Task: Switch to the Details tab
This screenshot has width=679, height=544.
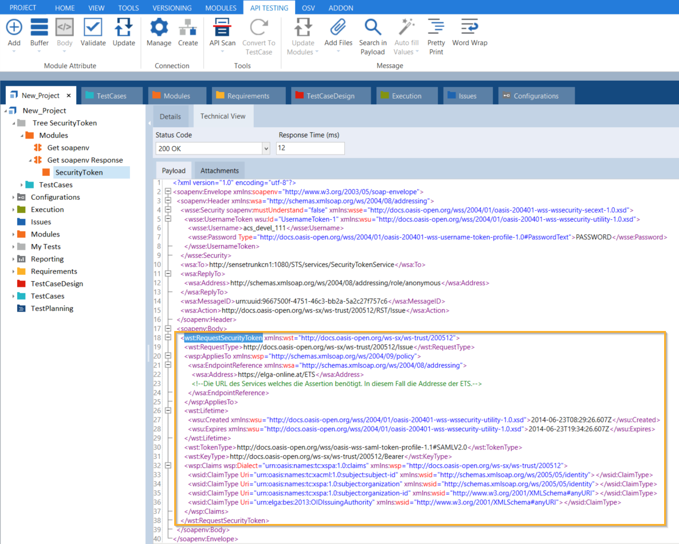Action: (170, 117)
